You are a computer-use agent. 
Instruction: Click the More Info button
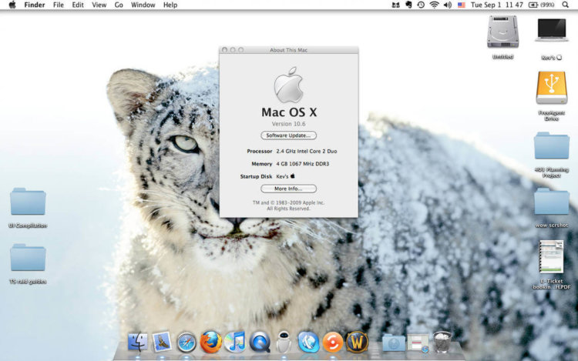tap(289, 189)
